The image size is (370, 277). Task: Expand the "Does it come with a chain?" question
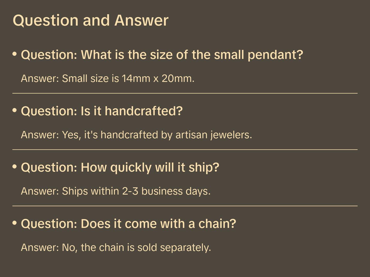click(128, 224)
